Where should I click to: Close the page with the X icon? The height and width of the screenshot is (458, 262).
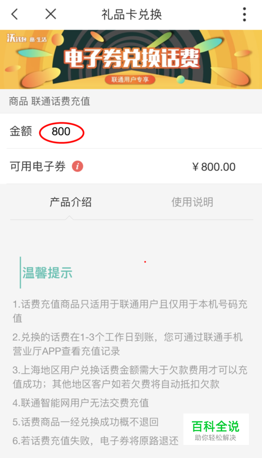[x=51, y=14]
